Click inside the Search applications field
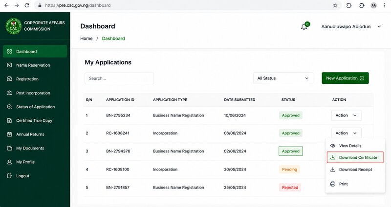 click(x=119, y=78)
